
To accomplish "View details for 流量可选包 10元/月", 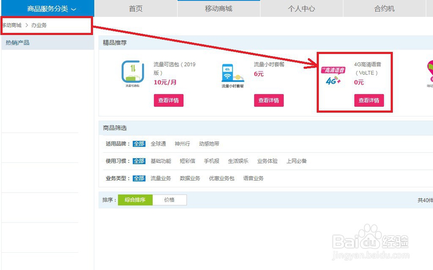I will click(x=168, y=100).
